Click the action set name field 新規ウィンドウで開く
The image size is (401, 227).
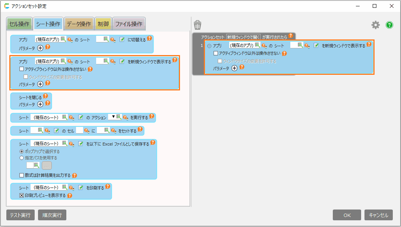point(243,37)
